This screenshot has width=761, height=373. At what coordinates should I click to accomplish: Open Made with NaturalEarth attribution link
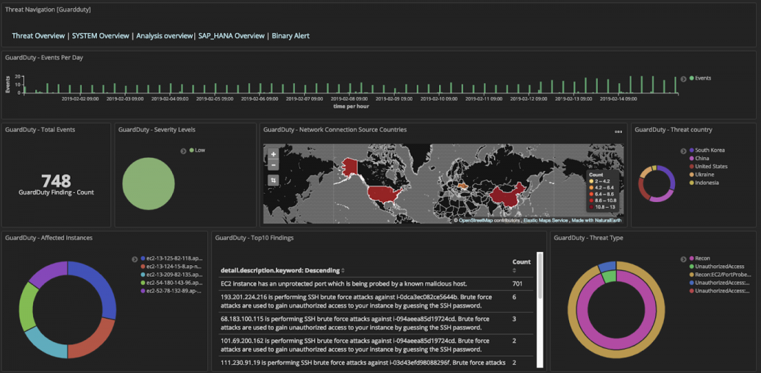(x=596, y=220)
